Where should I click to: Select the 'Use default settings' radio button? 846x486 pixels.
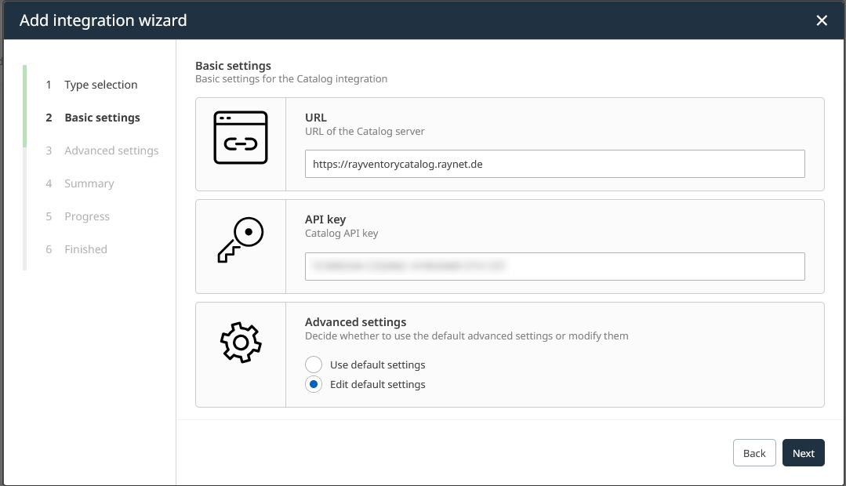click(x=314, y=364)
